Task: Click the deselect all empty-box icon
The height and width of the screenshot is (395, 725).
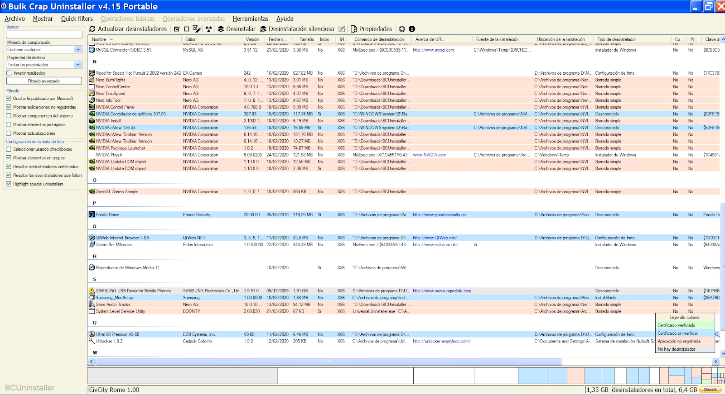Action: (187, 29)
